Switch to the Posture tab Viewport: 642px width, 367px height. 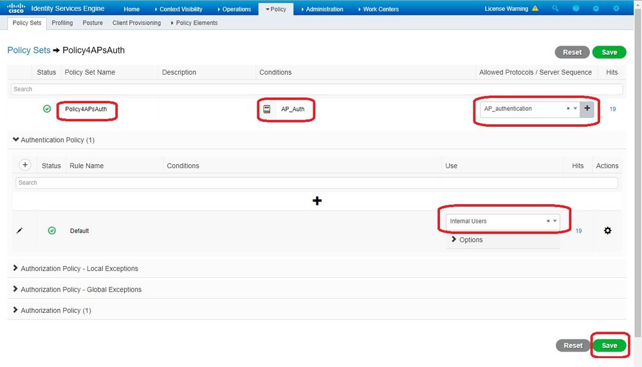tap(93, 23)
